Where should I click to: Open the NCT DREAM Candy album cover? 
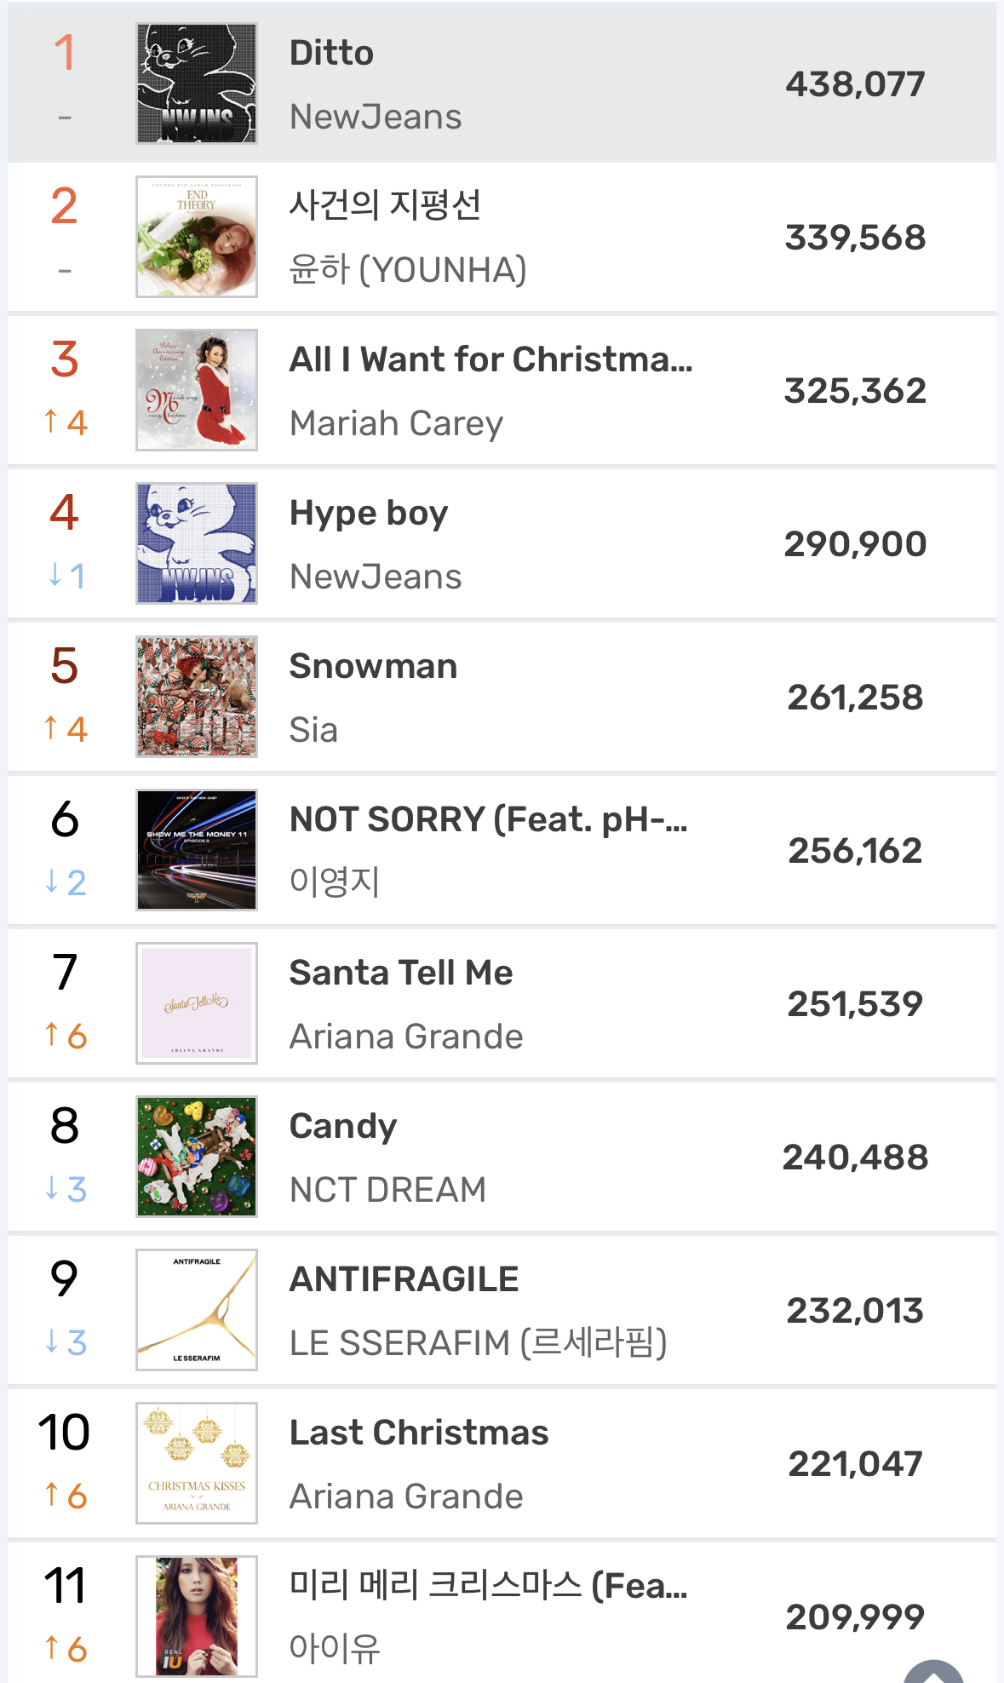[197, 1157]
